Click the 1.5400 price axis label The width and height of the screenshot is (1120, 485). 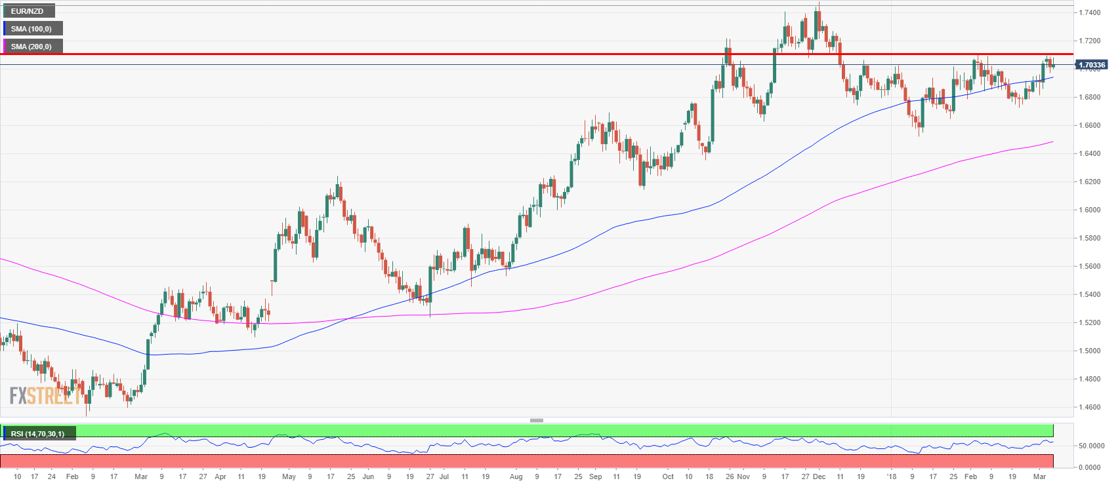pos(1091,294)
